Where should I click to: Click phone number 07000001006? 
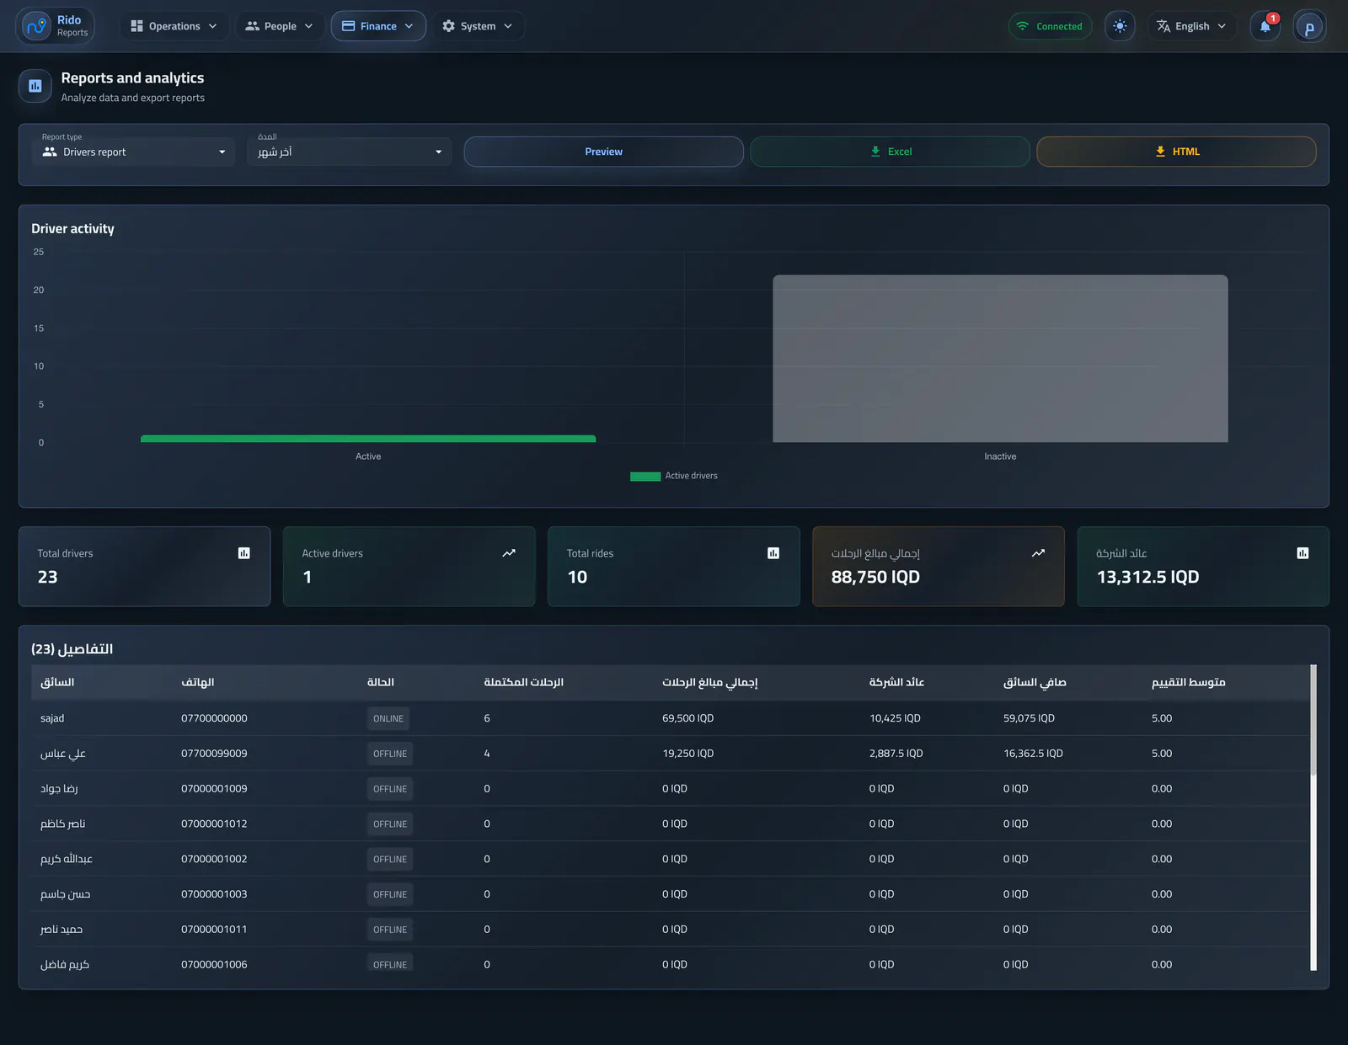214,964
